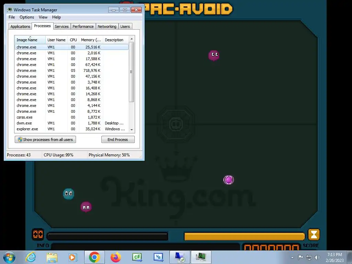Image resolution: width=352 pixels, height=264 pixels.
Task: Click the Physical Memory: 50% status text
Action: tap(109, 155)
